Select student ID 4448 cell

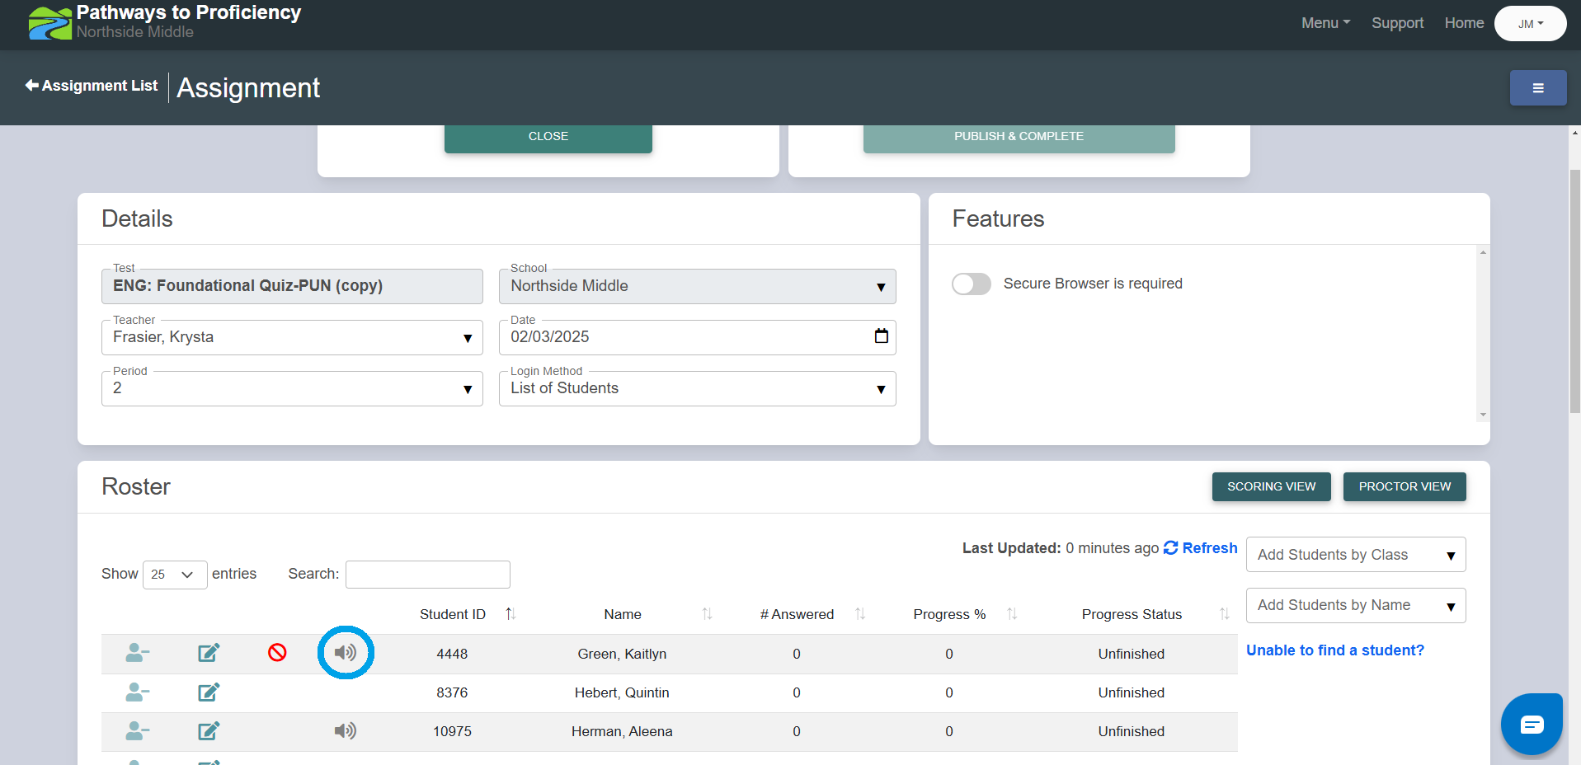[x=452, y=654]
